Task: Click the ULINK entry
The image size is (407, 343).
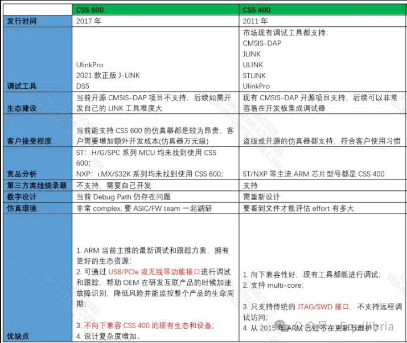Action: (253, 65)
